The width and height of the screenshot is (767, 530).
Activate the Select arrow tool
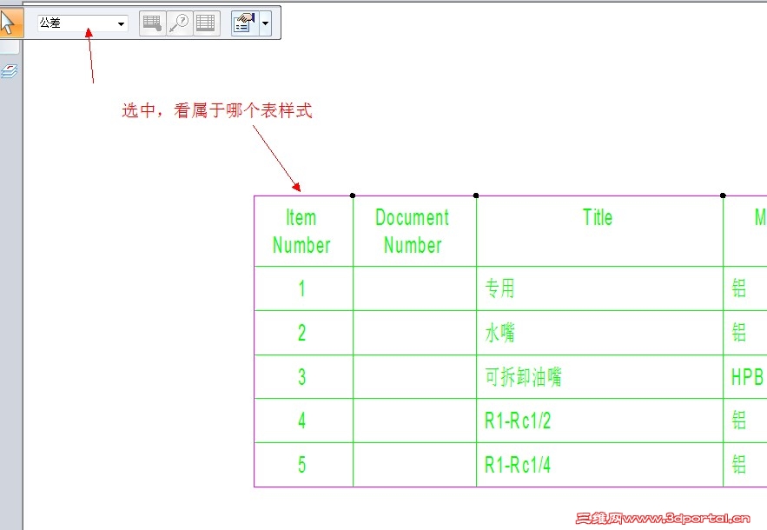point(10,23)
